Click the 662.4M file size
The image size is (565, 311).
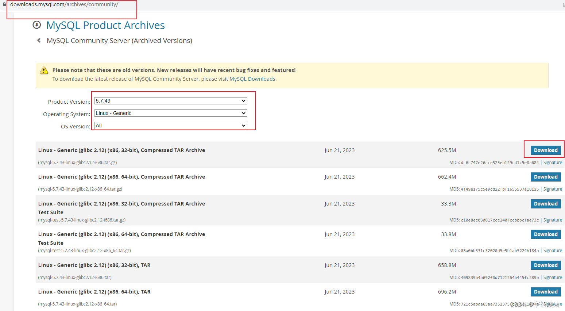(447, 177)
